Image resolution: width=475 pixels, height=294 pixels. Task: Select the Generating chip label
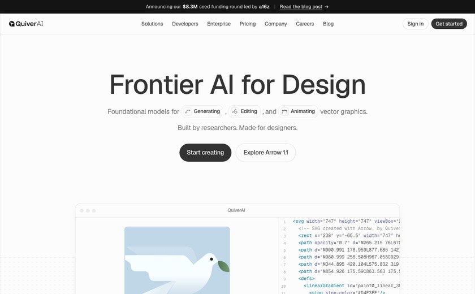point(206,111)
